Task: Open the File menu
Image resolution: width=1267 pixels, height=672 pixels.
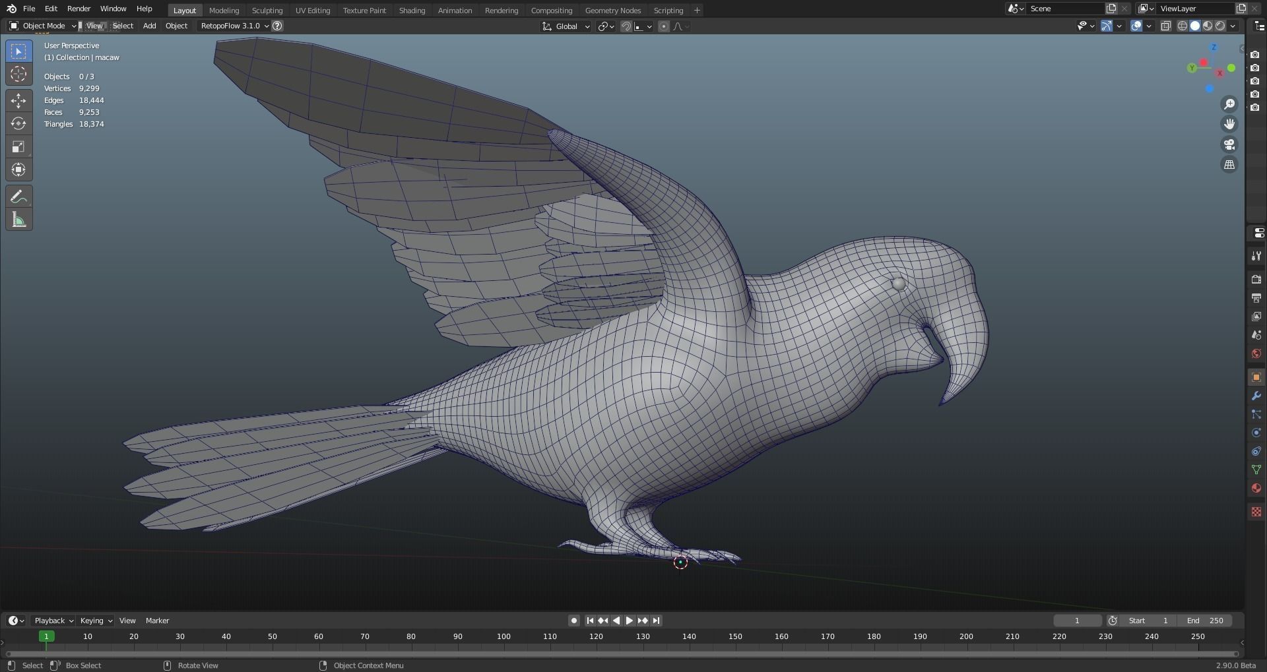Action: [x=29, y=9]
